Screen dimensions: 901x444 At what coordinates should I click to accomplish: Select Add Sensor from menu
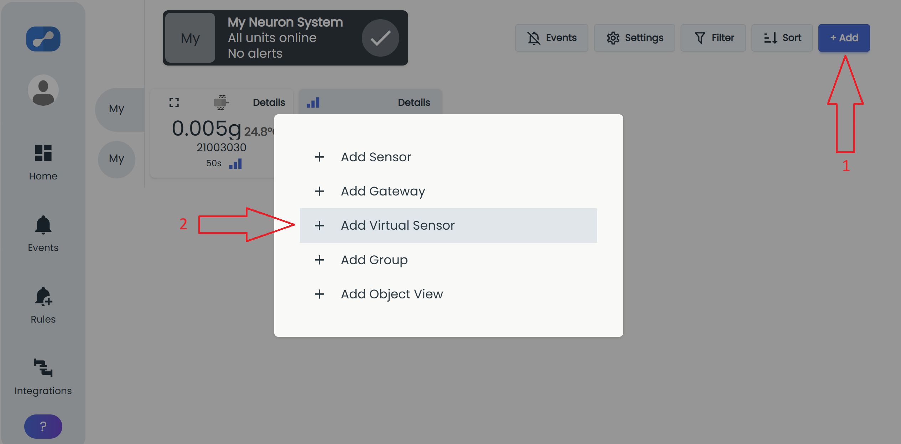[448, 157]
